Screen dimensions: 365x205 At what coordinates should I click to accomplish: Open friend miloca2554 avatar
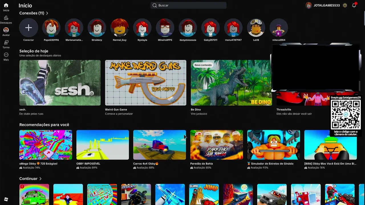pos(279,28)
